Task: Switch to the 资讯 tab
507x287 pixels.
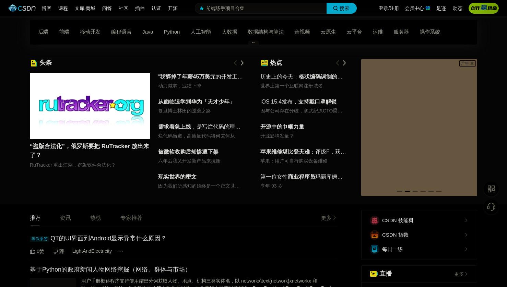Action: (x=66, y=218)
